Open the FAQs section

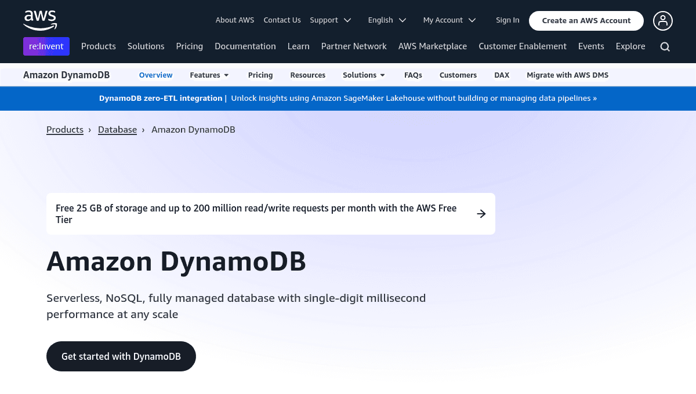click(x=413, y=75)
